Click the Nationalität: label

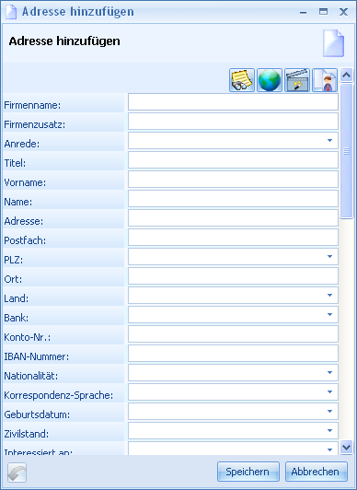click(x=31, y=376)
